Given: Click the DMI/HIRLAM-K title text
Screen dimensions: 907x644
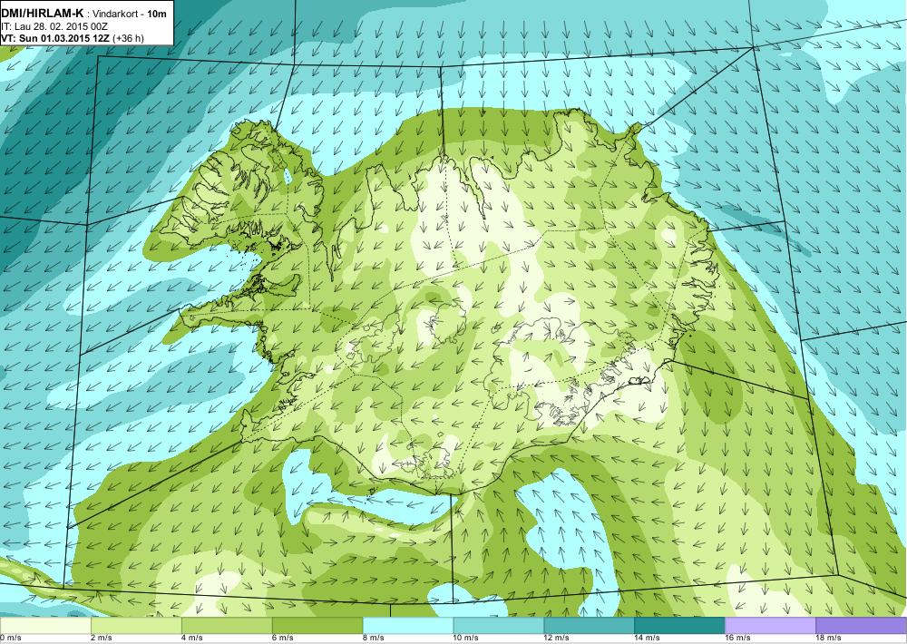Looking at the screenshot, I should coord(44,14).
